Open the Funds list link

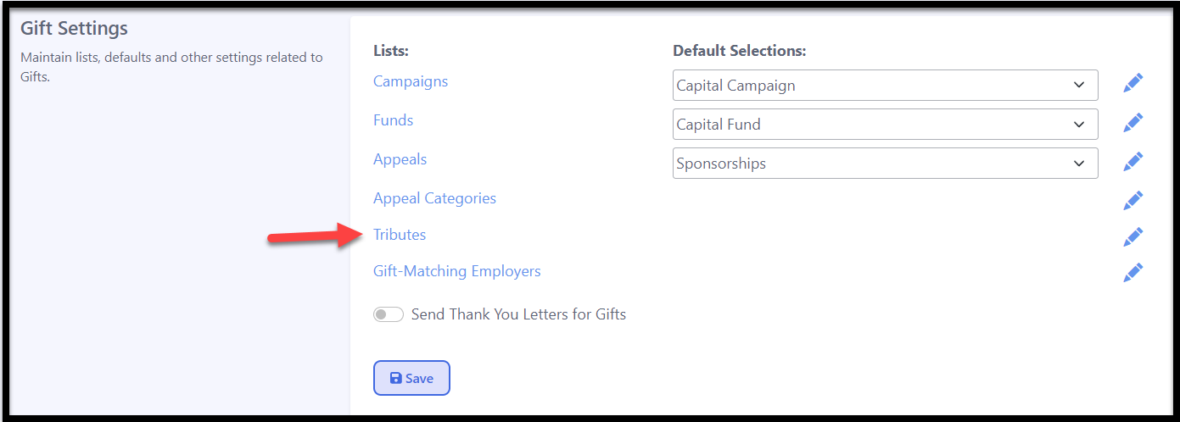click(394, 120)
